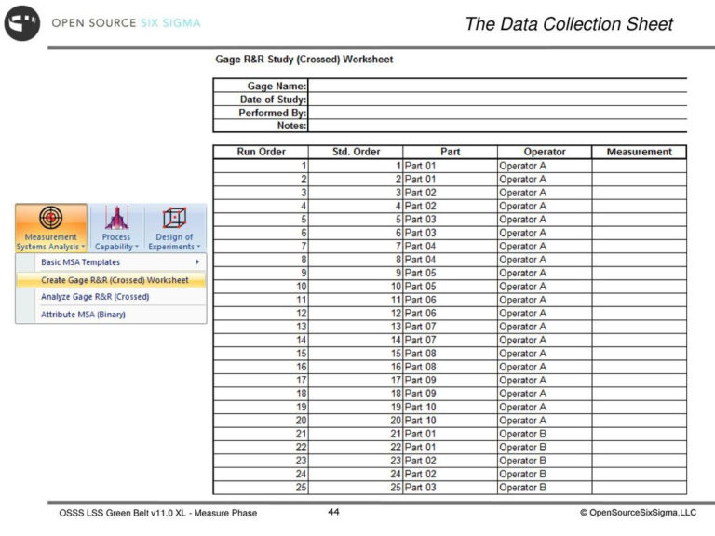Select the Measurement column header

click(x=640, y=152)
